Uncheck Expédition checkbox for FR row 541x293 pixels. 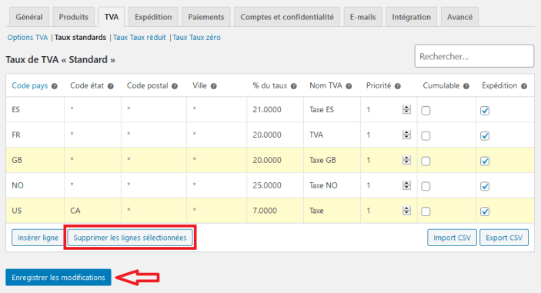(485, 136)
